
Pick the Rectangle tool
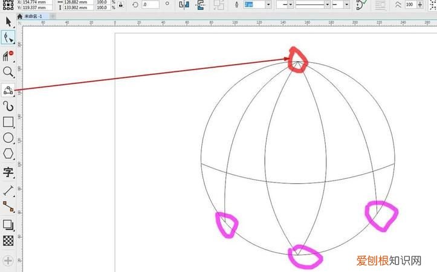tap(8, 122)
